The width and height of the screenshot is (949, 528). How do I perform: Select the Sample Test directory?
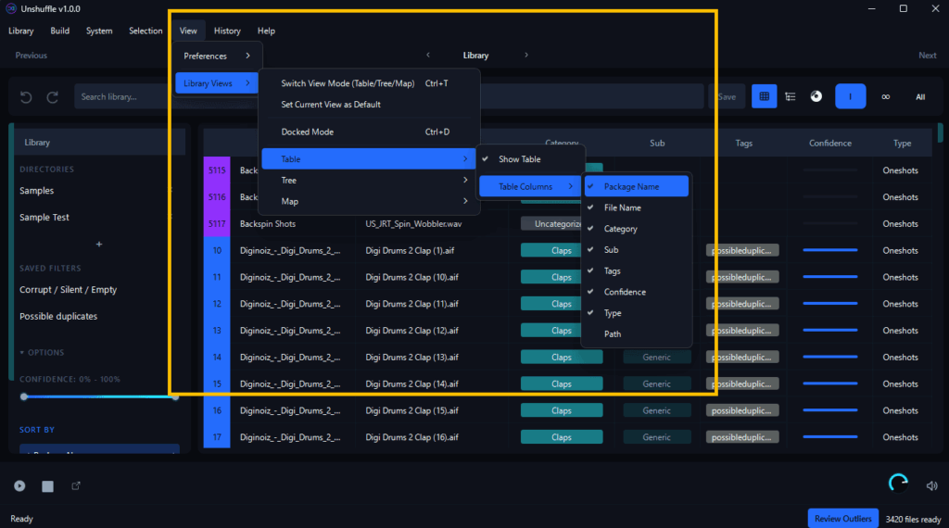pos(44,217)
